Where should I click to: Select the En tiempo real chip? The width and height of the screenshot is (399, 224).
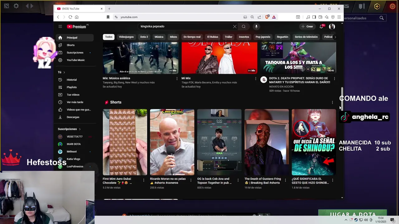pyautogui.click(x=192, y=37)
